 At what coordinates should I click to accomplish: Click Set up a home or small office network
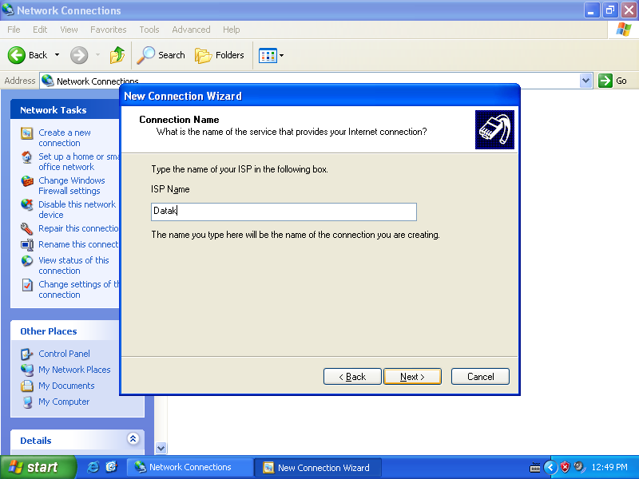coord(78,162)
